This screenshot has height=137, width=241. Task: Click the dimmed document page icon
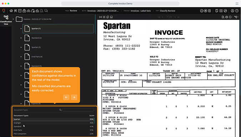click(41, 11)
